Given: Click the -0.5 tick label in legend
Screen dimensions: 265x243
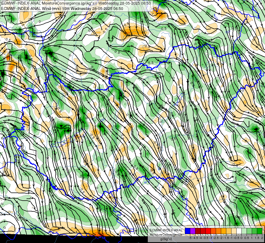Looking at the screenshot, I should pyautogui.click(x=236, y=238).
